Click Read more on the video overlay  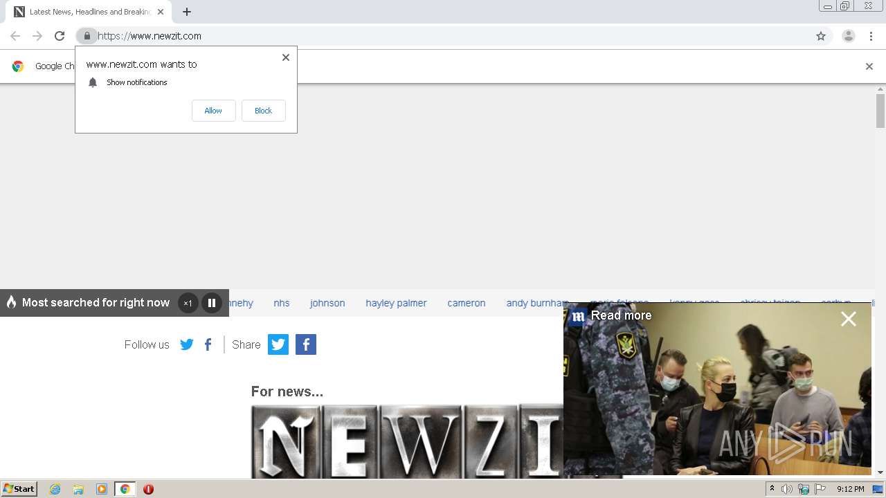tap(621, 315)
